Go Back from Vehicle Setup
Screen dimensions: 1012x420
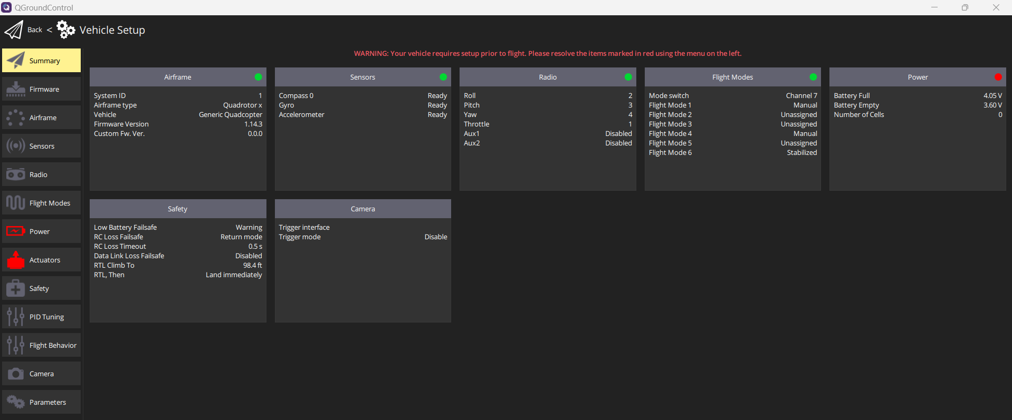point(35,30)
